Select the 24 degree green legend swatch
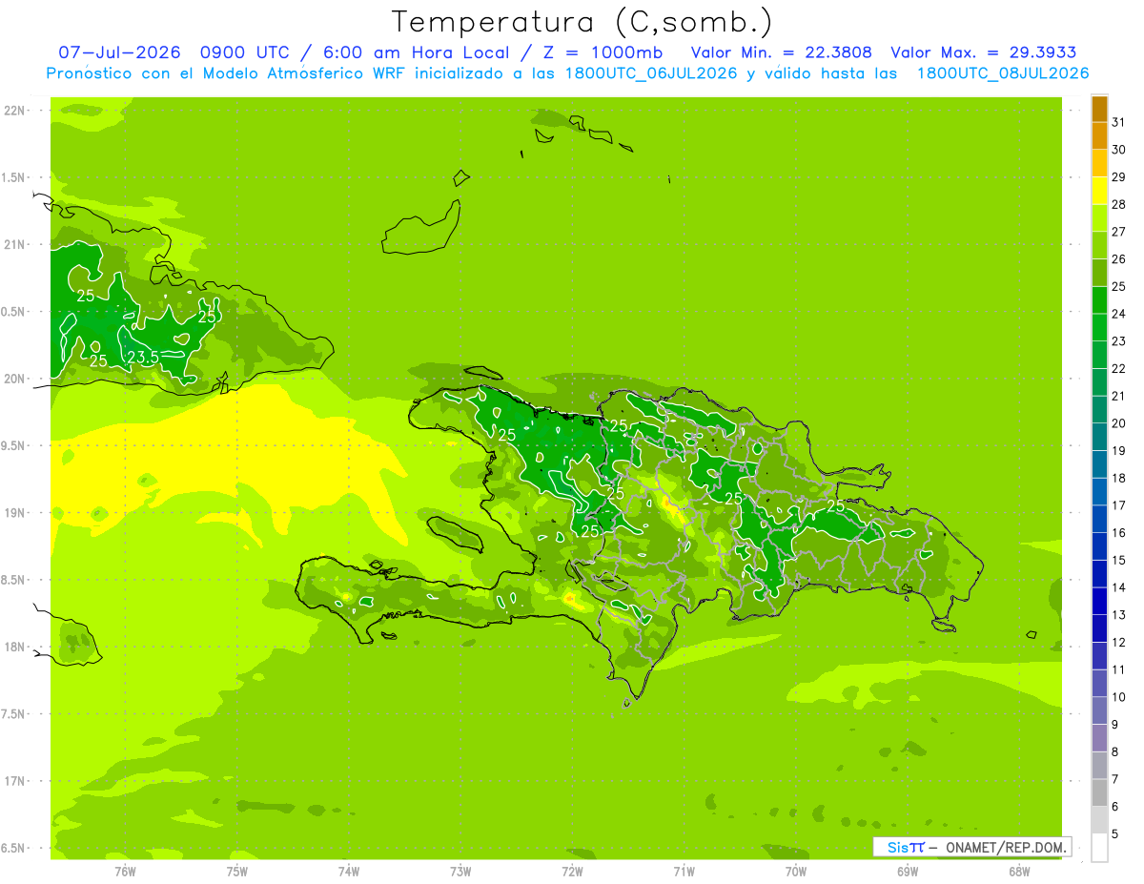 pos(1099,300)
